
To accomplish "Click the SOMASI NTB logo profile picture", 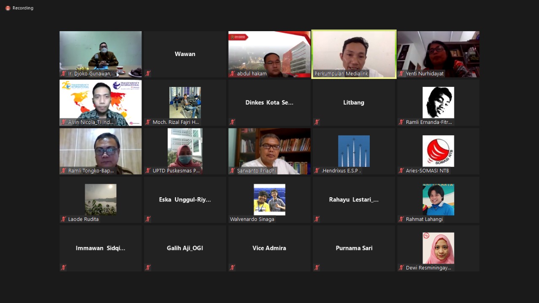I will pos(438,151).
